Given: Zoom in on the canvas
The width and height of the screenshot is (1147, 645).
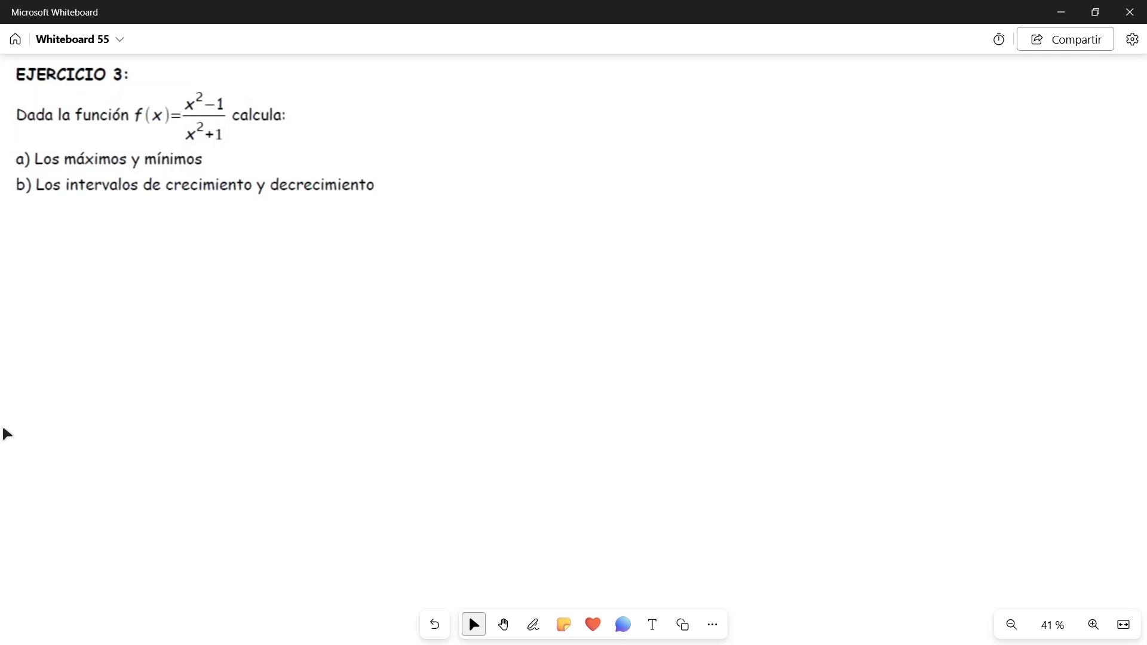Looking at the screenshot, I should point(1093,625).
